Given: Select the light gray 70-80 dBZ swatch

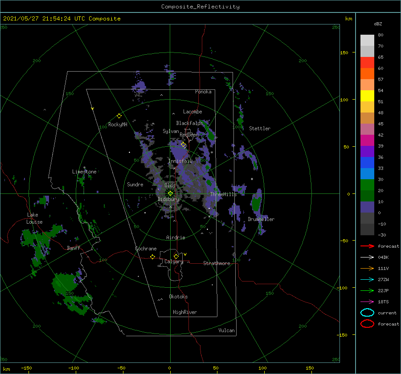Looking at the screenshot, I should tap(367, 40).
